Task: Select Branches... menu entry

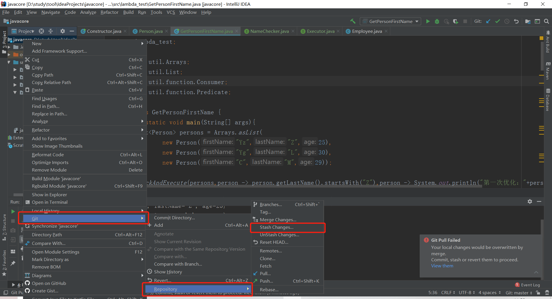Action: click(287, 204)
